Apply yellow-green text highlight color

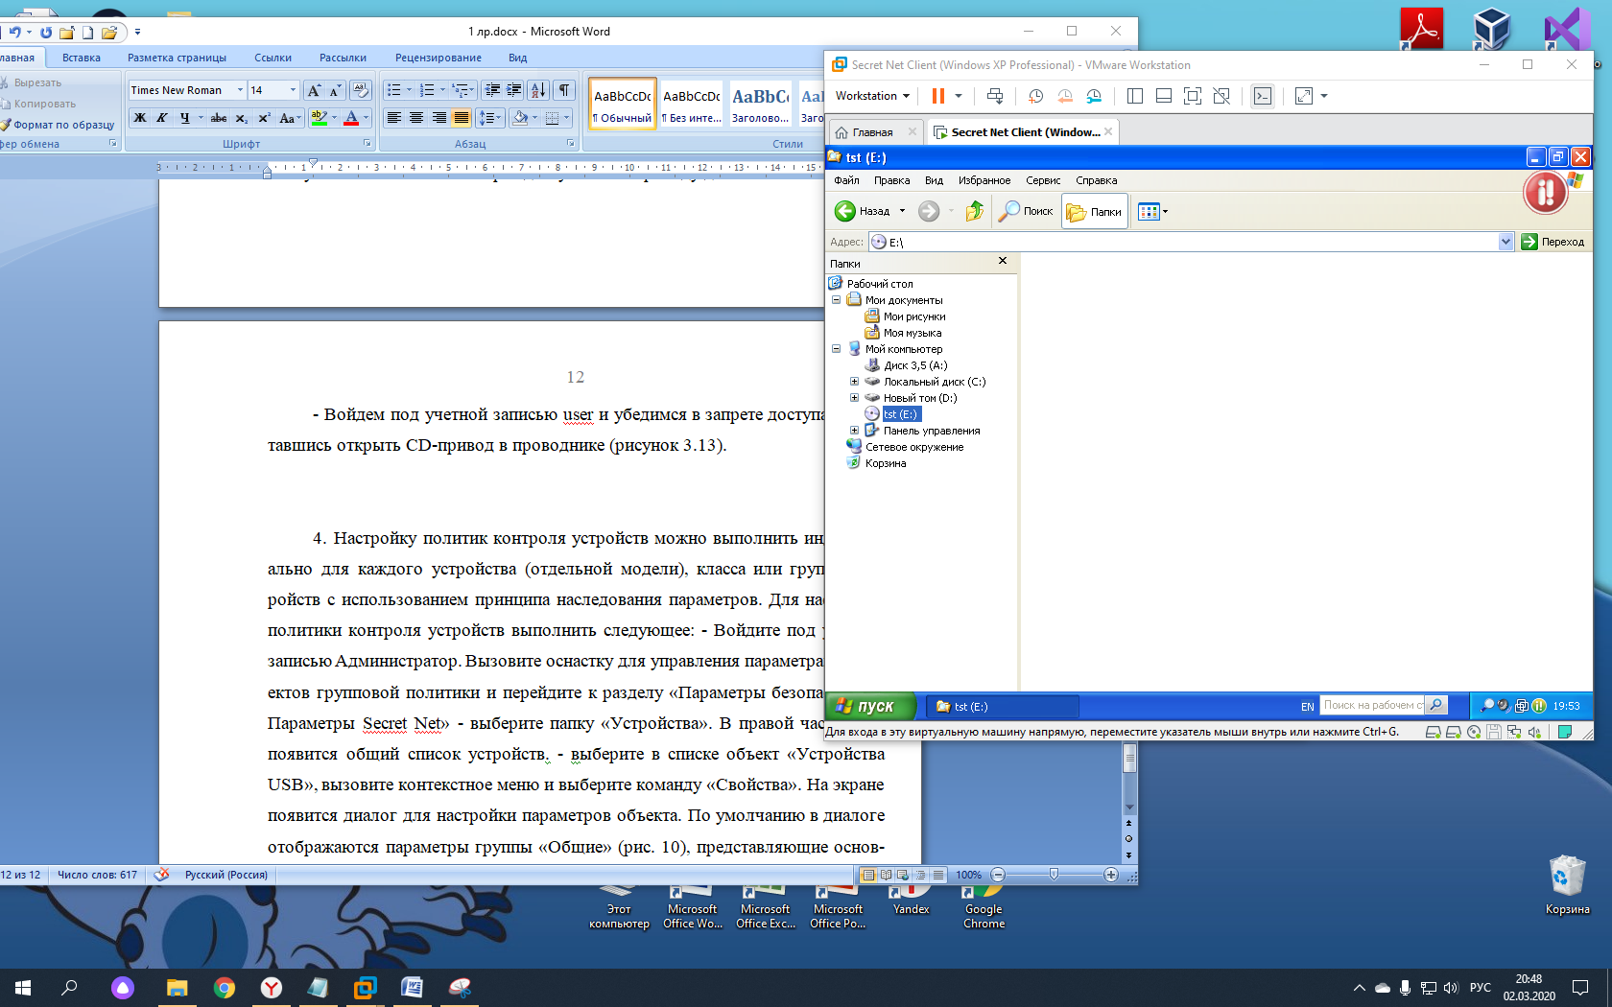pyautogui.click(x=320, y=118)
